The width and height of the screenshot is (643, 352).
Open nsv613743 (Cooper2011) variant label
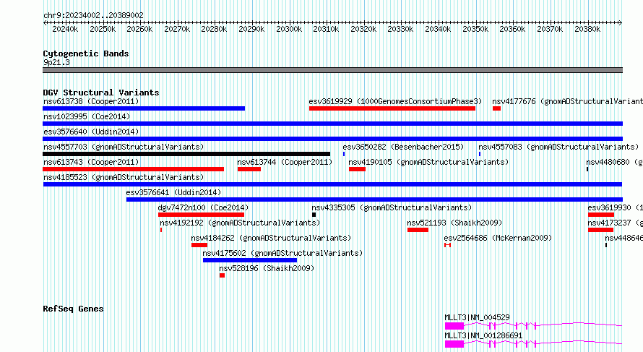pyautogui.click(x=91, y=162)
